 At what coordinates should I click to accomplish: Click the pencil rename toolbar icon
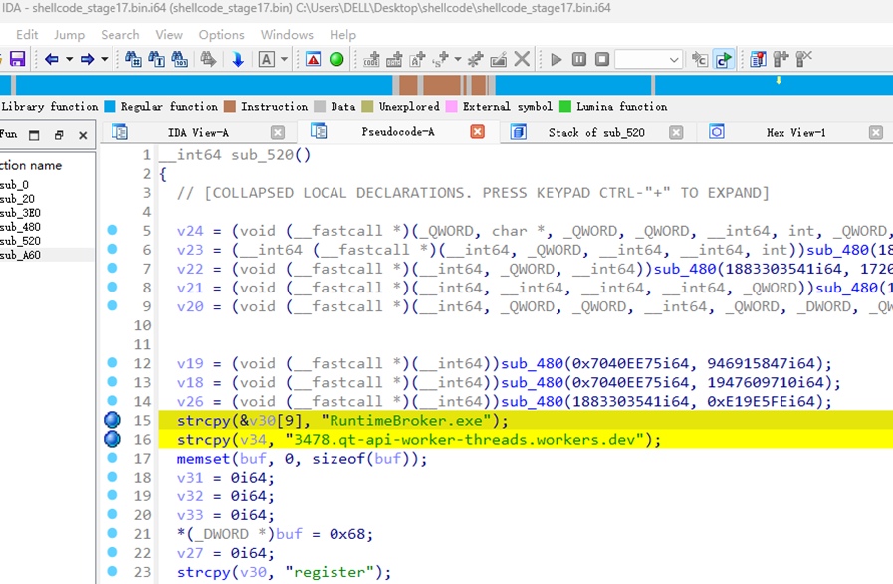click(499, 59)
